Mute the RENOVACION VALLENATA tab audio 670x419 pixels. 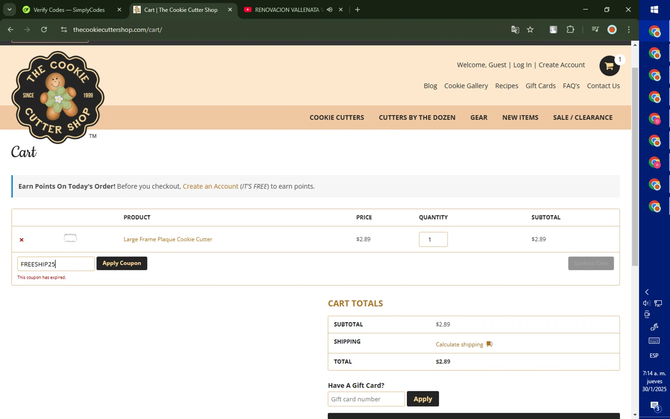click(x=330, y=9)
